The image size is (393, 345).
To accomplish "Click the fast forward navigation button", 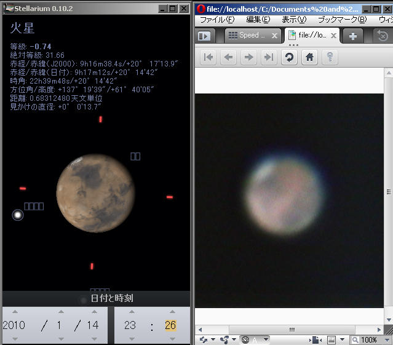I will (x=268, y=57).
